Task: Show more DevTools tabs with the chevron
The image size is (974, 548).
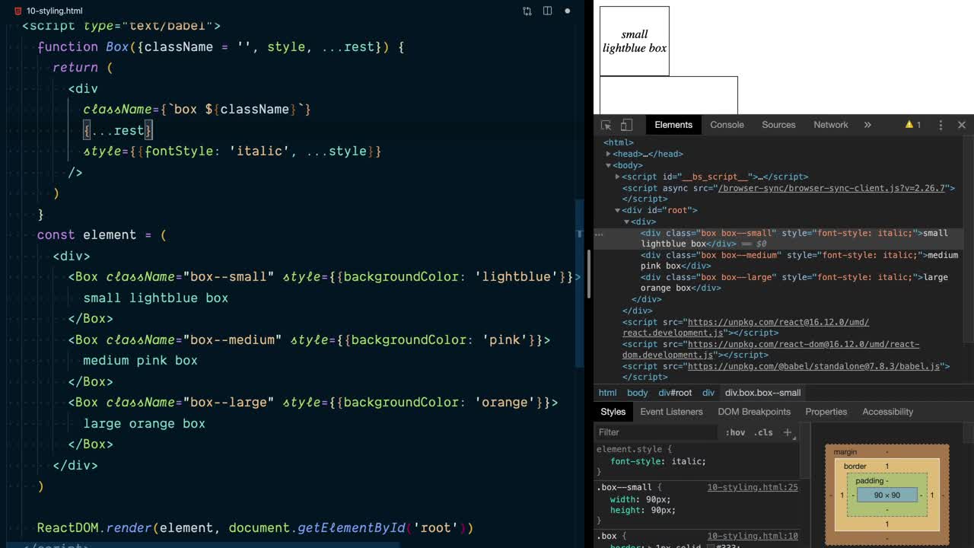Action: pyautogui.click(x=867, y=125)
